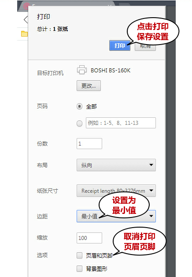Click the back arrow icon behind the dialog
The image size is (192, 277).
(x=26, y=19)
